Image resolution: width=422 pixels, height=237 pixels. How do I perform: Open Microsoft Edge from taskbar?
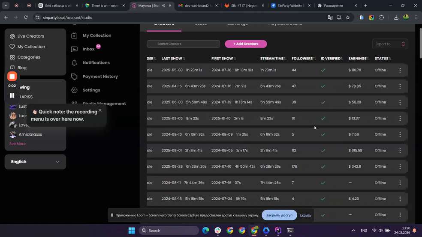(205, 231)
